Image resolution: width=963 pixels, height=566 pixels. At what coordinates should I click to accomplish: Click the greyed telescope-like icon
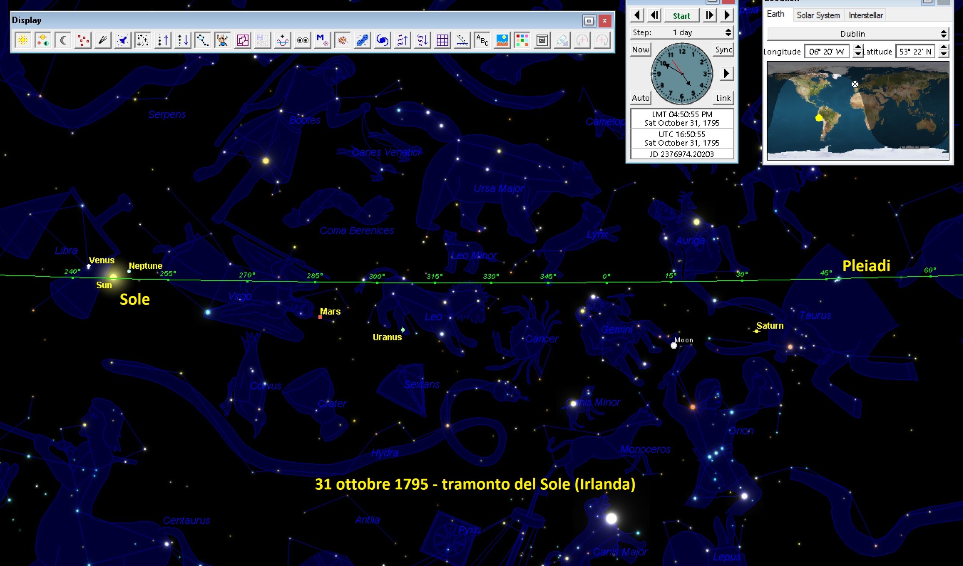coord(562,40)
